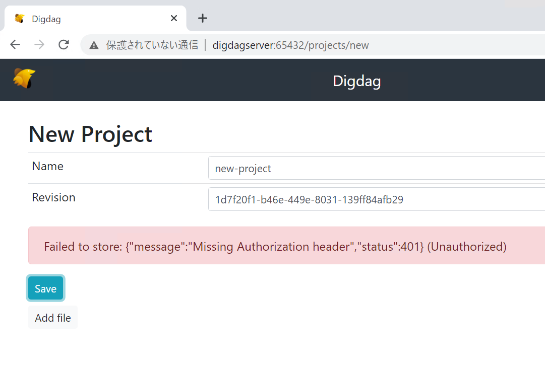
Task: Click the Digdag logo in the header
Action: pos(24,79)
